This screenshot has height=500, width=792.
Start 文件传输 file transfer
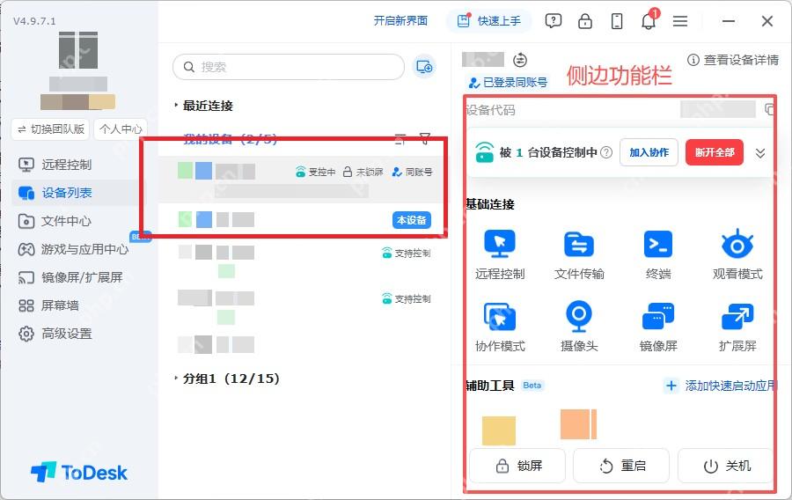579,245
